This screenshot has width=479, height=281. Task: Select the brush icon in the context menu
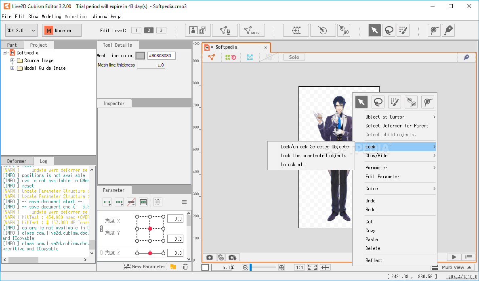(x=394, y=102)
